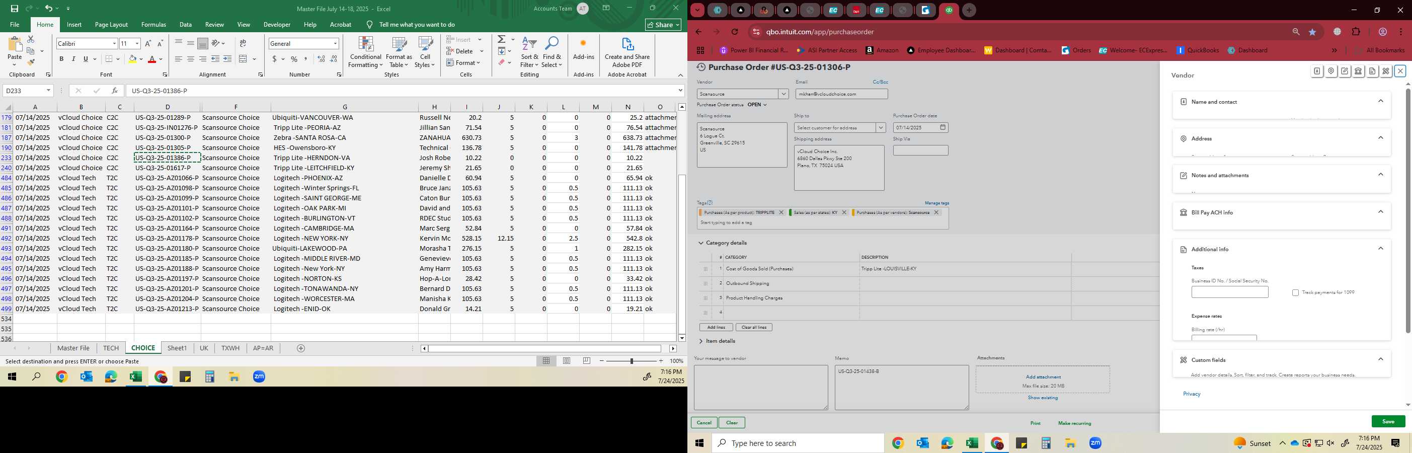This screenshot has width=1412, height=453.
Task: Open Zoom app in right taskbar
Action: [x=1095, y=443]
